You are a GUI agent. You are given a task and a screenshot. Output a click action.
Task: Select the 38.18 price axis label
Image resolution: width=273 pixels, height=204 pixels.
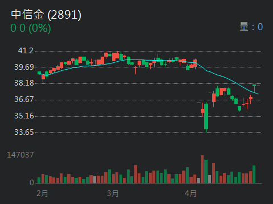tap(24, 83)
